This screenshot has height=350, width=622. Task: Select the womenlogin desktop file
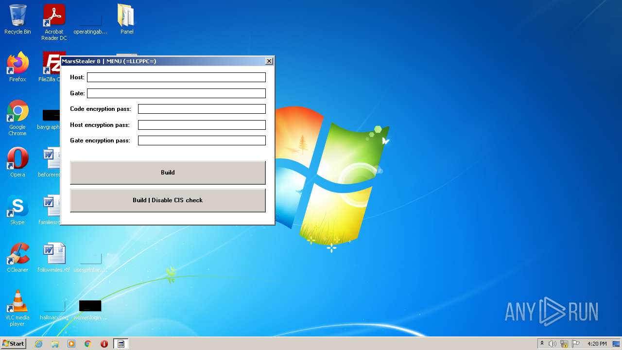tap(90, 310)
